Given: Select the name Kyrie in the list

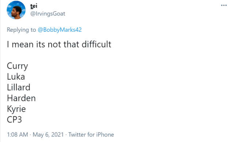Looking at the screenshot, I should pyautogui.click(x=16, y=109).
